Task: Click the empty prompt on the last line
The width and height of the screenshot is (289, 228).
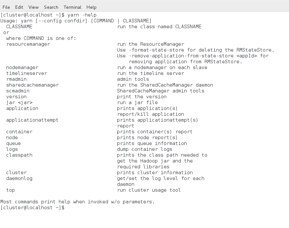Action: point(66,208)
